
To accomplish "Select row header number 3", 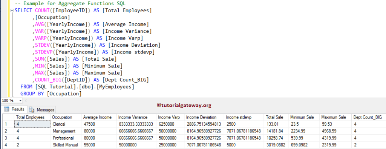I will (x=8, y=138).
